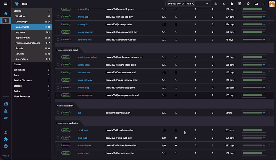Tick the checkbox for jobai-web deployment
This screenshot has width=276, height=160.
(x=58, y=138)
